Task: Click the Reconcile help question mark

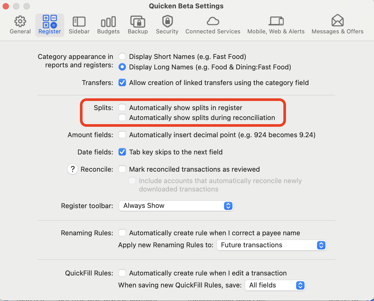Action: [x=73, y=169]
